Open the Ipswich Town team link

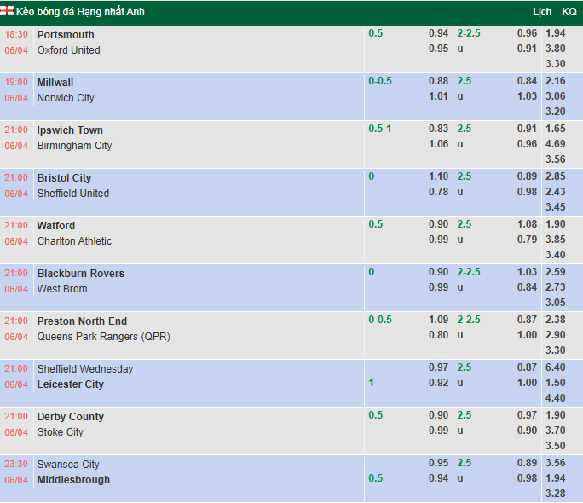70,130
